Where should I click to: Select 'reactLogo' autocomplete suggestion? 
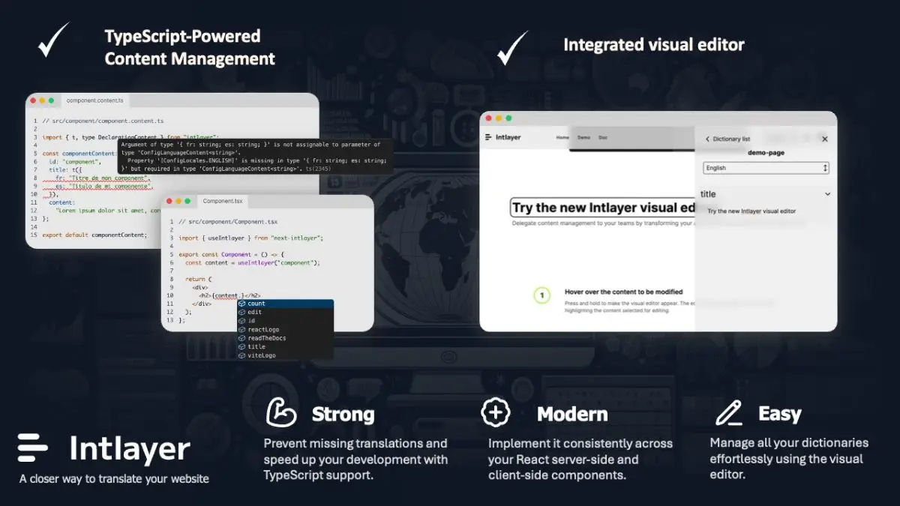point(263,330)
